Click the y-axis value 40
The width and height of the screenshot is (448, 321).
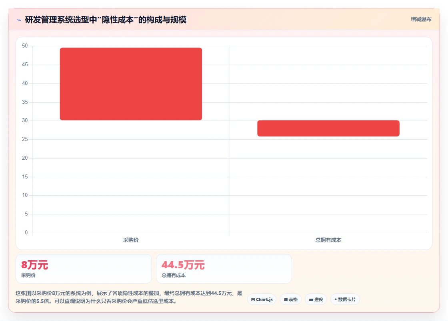pyautogui.click(x=25, y=83)
